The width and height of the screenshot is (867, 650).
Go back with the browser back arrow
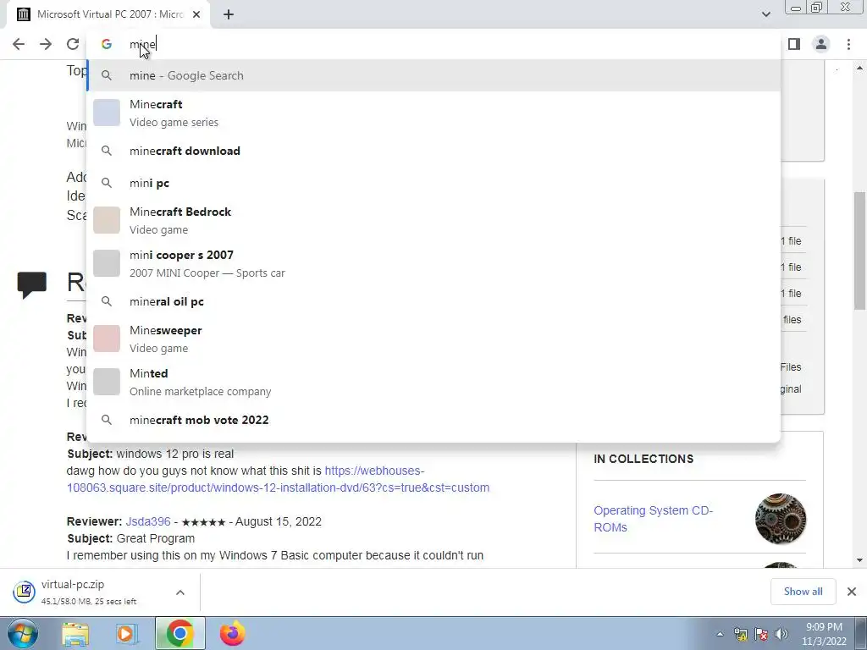tap(19, 44)
